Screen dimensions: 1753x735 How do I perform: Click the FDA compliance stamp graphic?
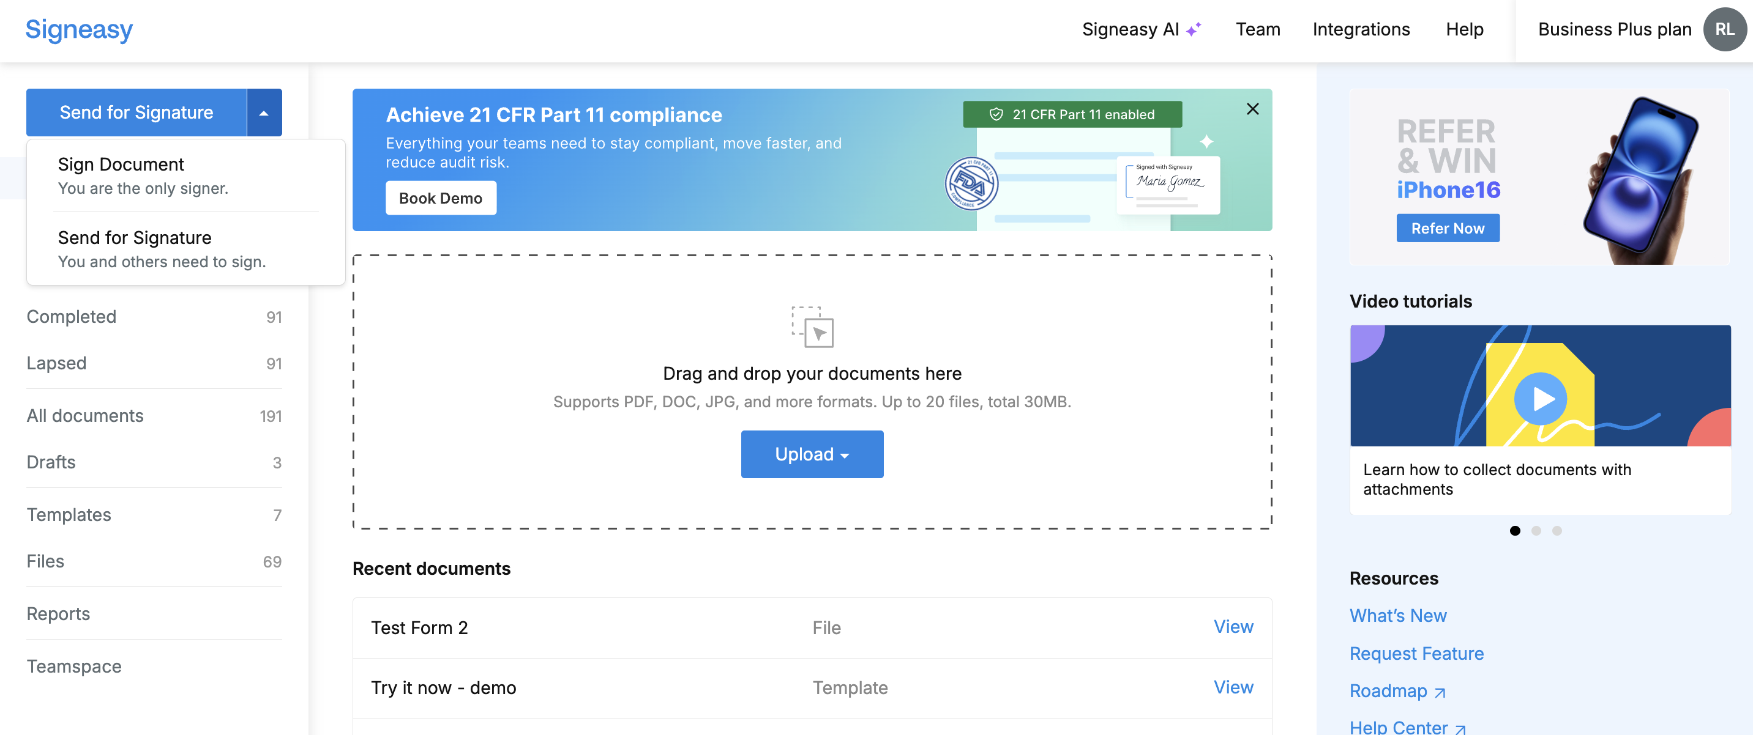point(971,183)
